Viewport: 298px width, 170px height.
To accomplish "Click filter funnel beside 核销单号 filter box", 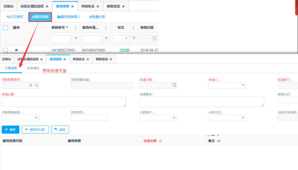I will (76, 39).
